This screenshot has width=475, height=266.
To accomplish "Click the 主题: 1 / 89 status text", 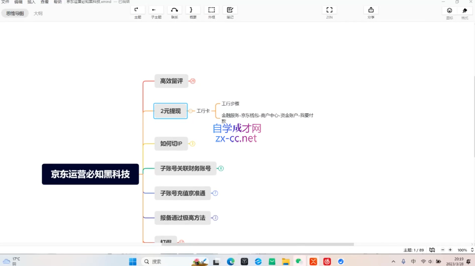I will pos(413,250).
